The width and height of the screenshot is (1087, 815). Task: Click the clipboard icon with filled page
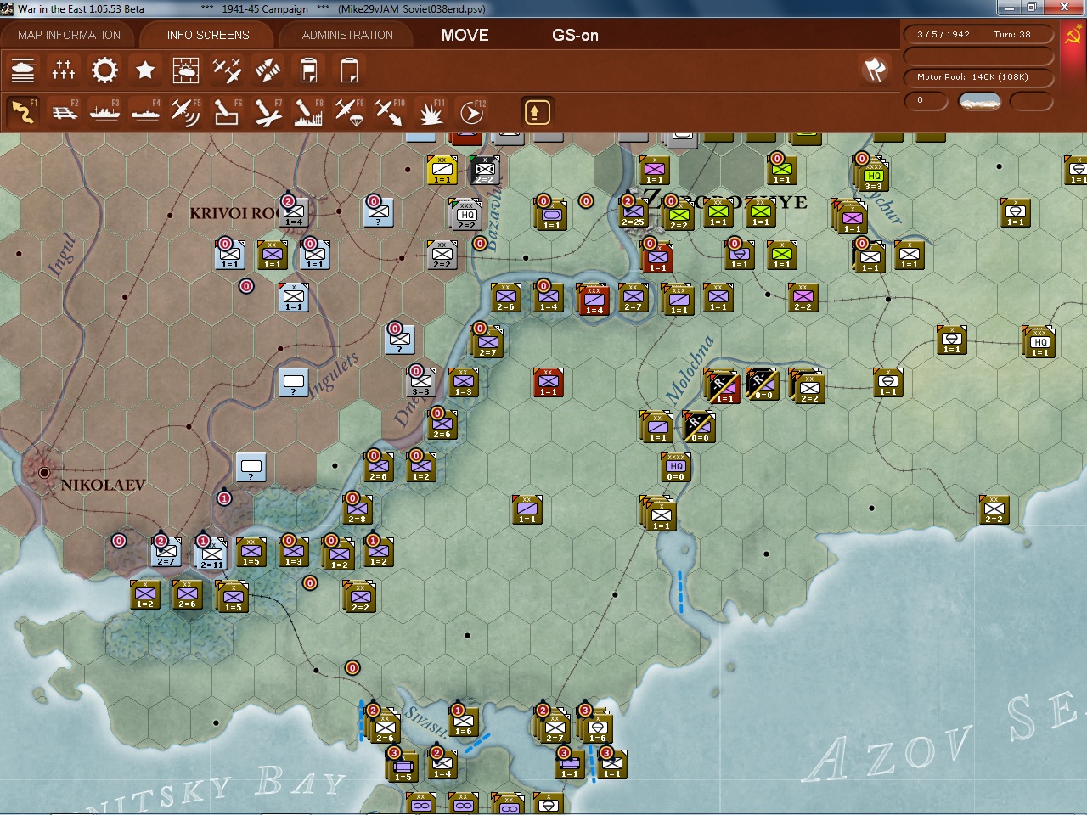(x=308, y=70)
